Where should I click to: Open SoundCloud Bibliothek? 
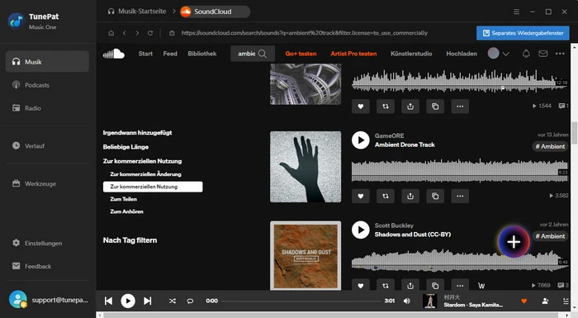pyautogui.click(x=202, y=54)
